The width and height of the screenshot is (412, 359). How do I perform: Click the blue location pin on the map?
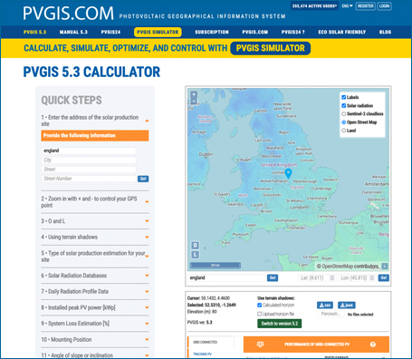click(288, 173)
